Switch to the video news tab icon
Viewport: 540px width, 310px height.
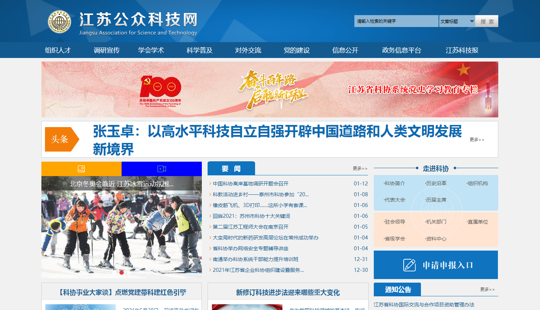pyautogui.click(x=162, y=169)
